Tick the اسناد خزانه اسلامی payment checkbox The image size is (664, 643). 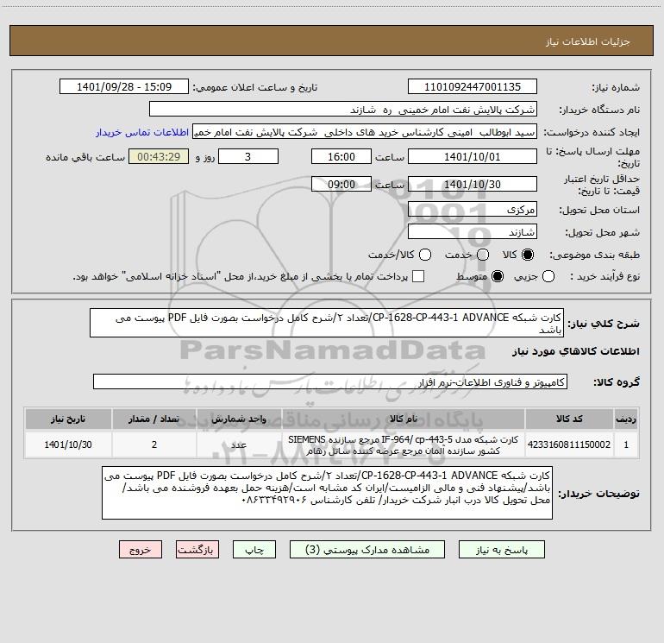[418, 276]
